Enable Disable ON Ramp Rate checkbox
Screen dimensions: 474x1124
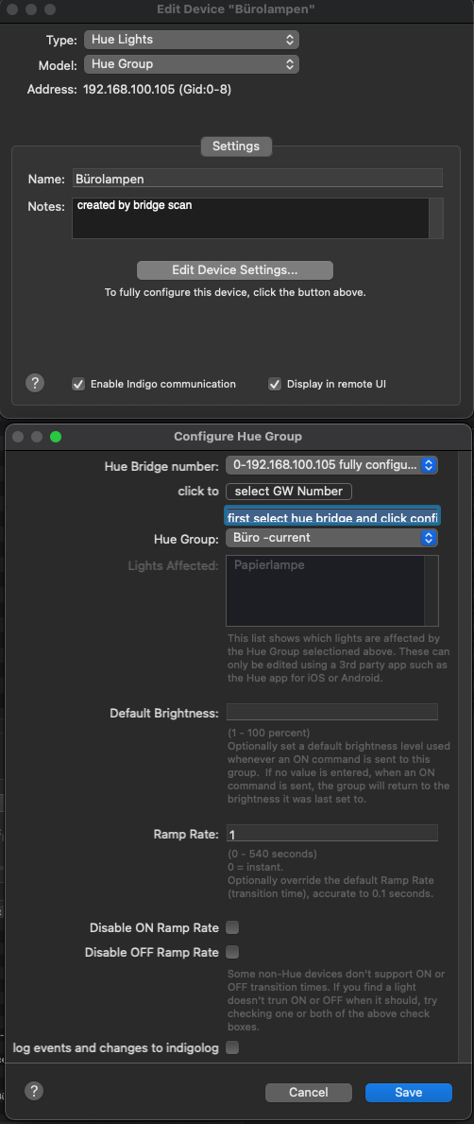[x=232, y=927]
